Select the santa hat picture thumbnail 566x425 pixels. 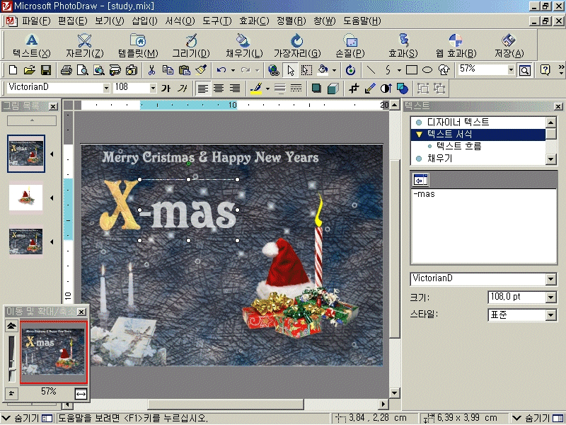click(x=25, y=198)
